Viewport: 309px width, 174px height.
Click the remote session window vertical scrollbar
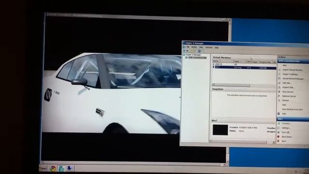229,92
